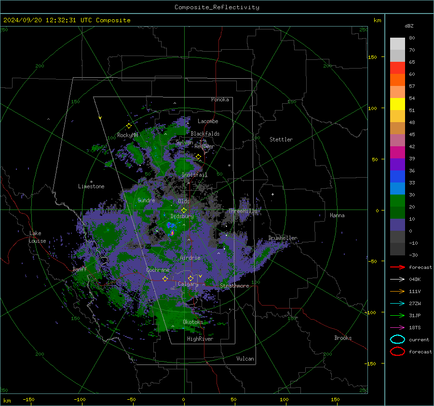Click the -30 value on dBZ scale
The height and width of the screenshot is (406, 434).
click(x=413, y=255)
